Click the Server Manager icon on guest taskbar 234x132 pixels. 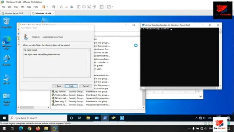point(97,118)
